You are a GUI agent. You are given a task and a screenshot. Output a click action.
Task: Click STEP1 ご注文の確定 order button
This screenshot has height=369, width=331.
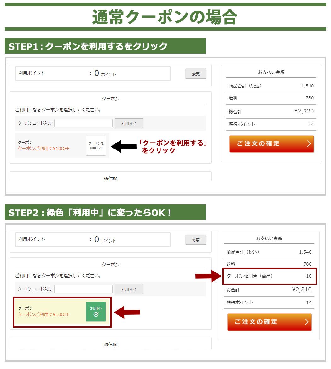coord(272,144)
